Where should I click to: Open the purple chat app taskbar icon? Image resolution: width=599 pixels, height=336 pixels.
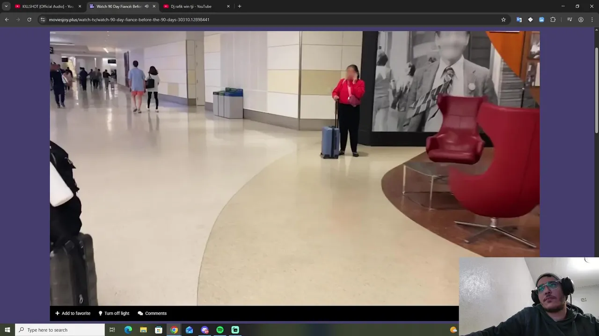pos(205,330)
